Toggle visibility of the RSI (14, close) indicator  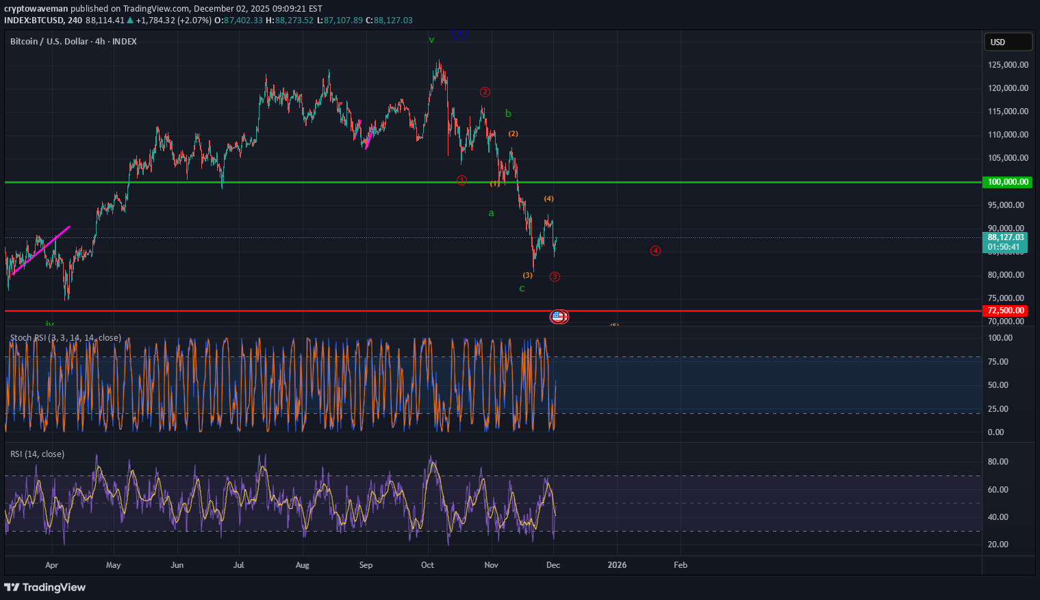pyautogui.click(x=36, y=454)
